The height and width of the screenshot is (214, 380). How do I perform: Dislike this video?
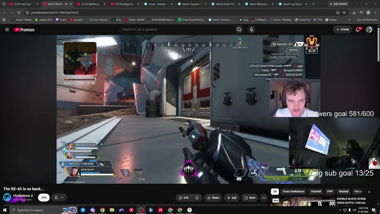[197, 198]
